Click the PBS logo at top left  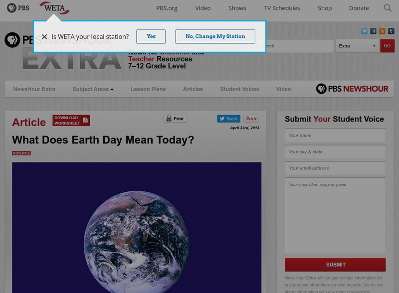coord(17,8)
